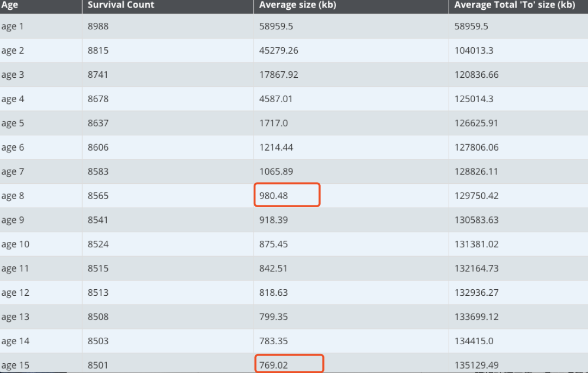
Task: Click the 133699.12 total size cell
Action: coord(476,317)
